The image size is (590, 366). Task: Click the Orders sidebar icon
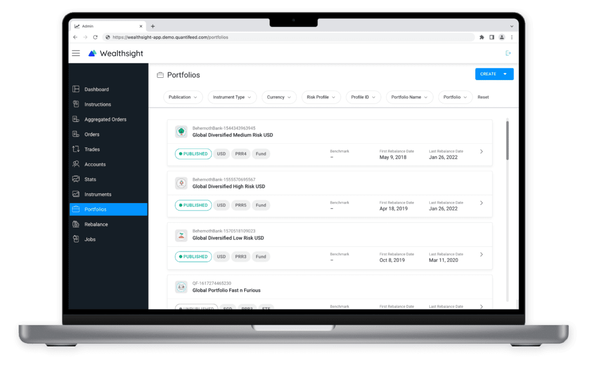coord(76,134)
